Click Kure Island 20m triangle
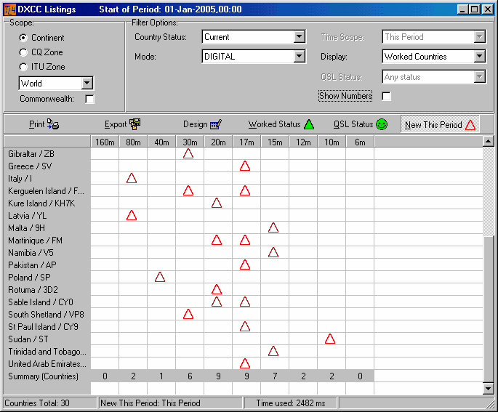 217,203
